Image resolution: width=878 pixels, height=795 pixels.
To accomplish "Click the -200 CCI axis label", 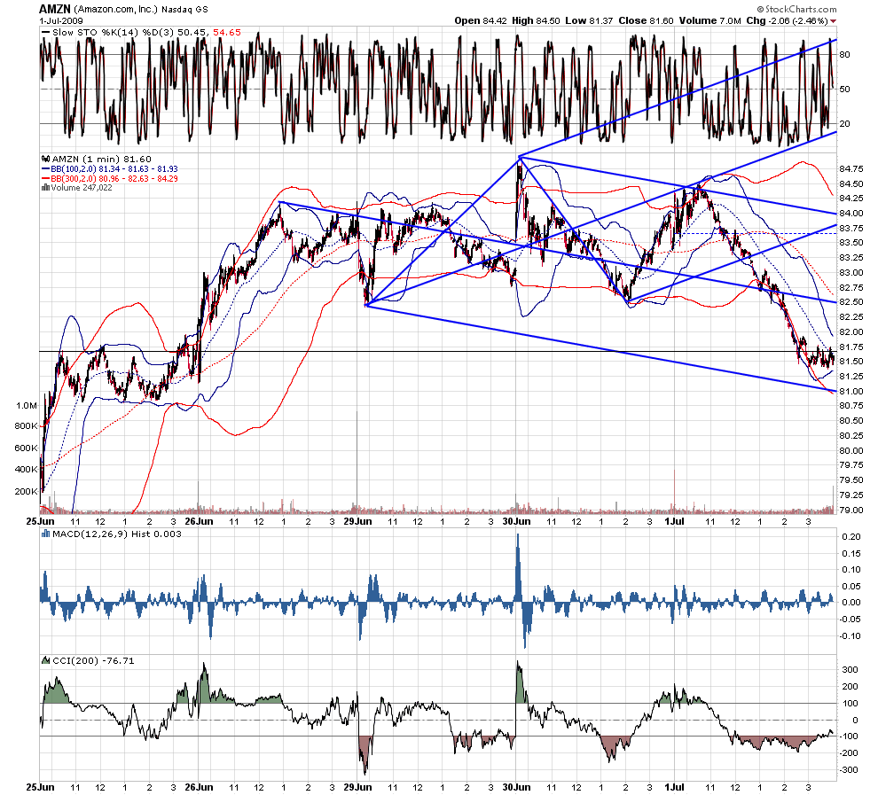I will 849,753.
